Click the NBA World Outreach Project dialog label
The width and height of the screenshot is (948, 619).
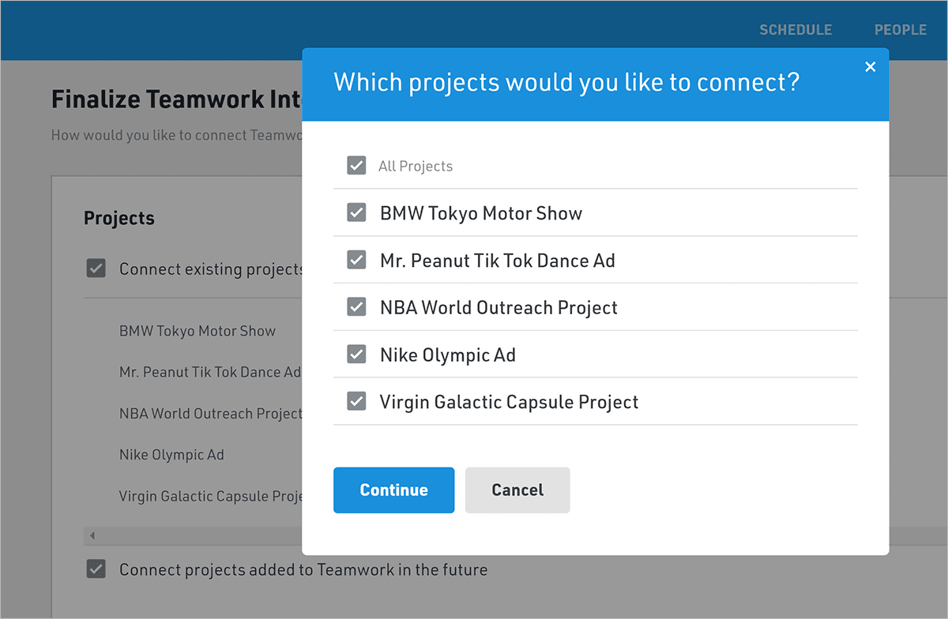coord(498,308)
